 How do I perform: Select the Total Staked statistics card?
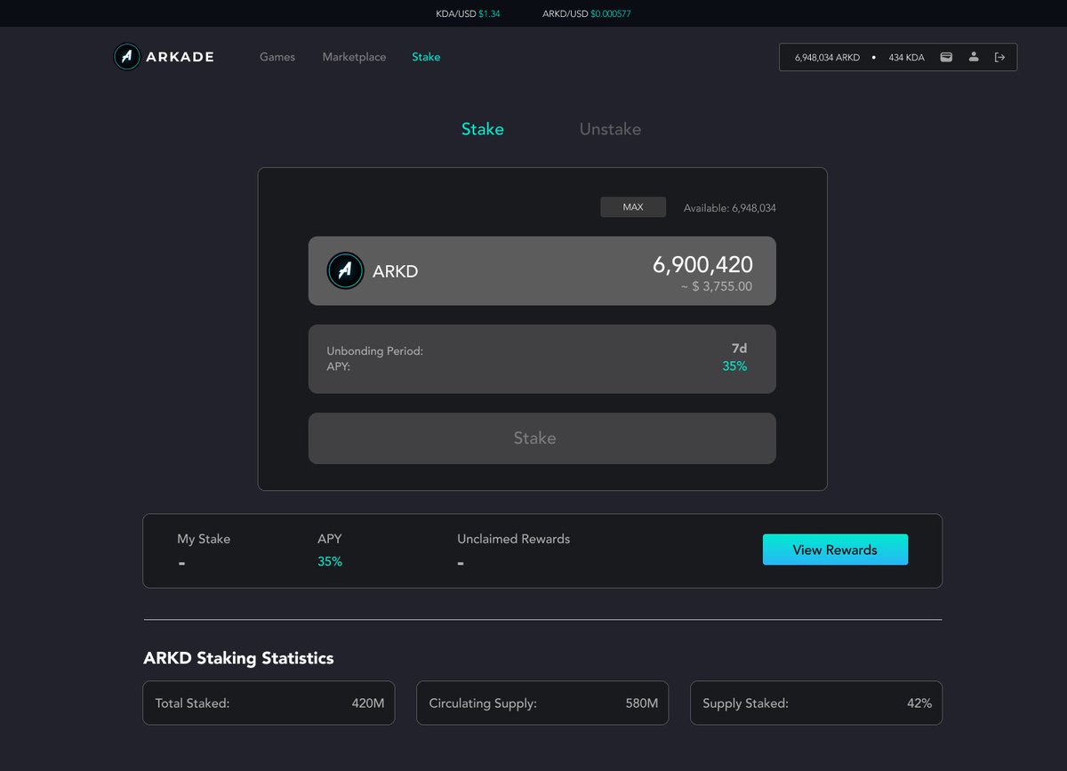click(x=269, y=703)
